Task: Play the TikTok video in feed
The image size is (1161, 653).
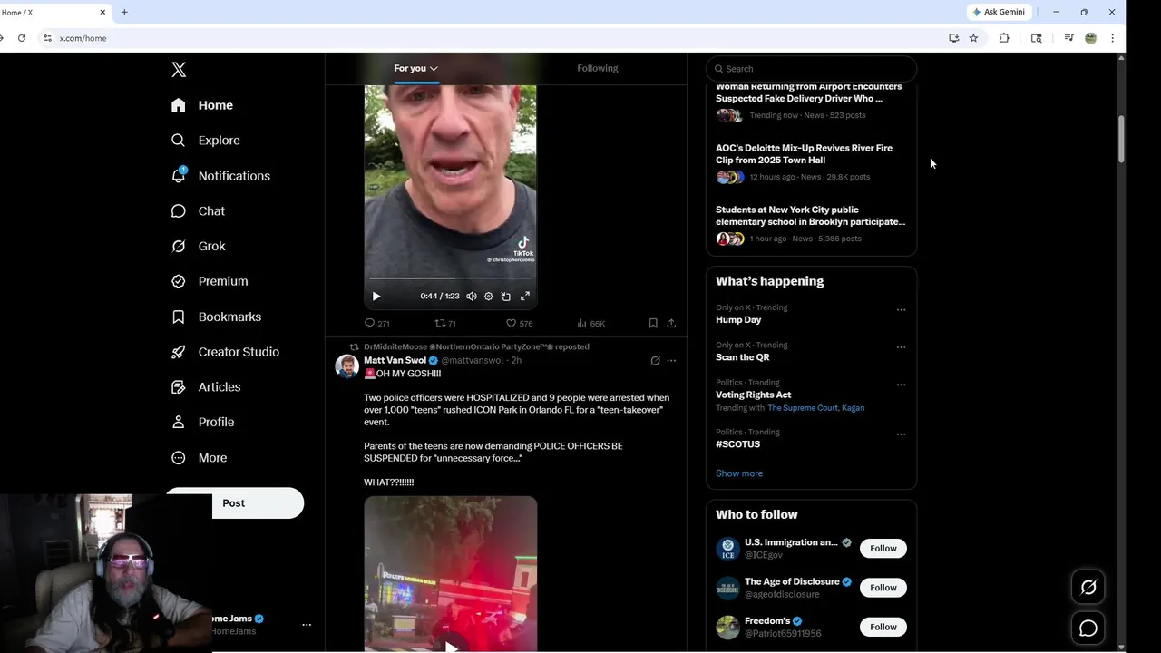Action: pos(376,297)
